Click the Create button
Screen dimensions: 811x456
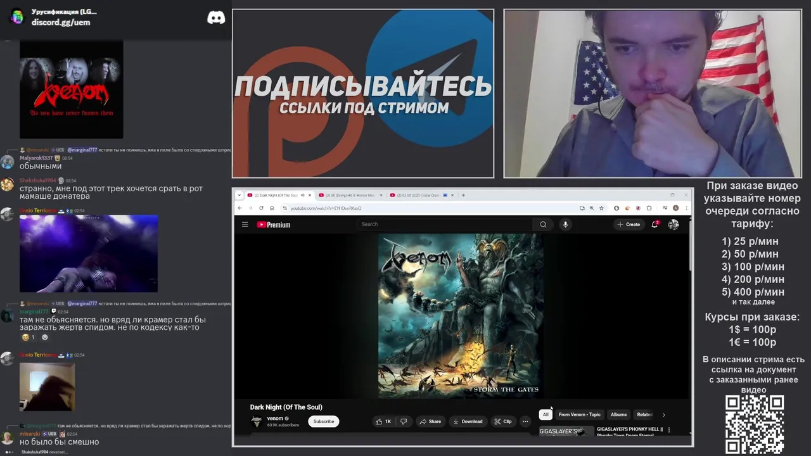point(629,224)
